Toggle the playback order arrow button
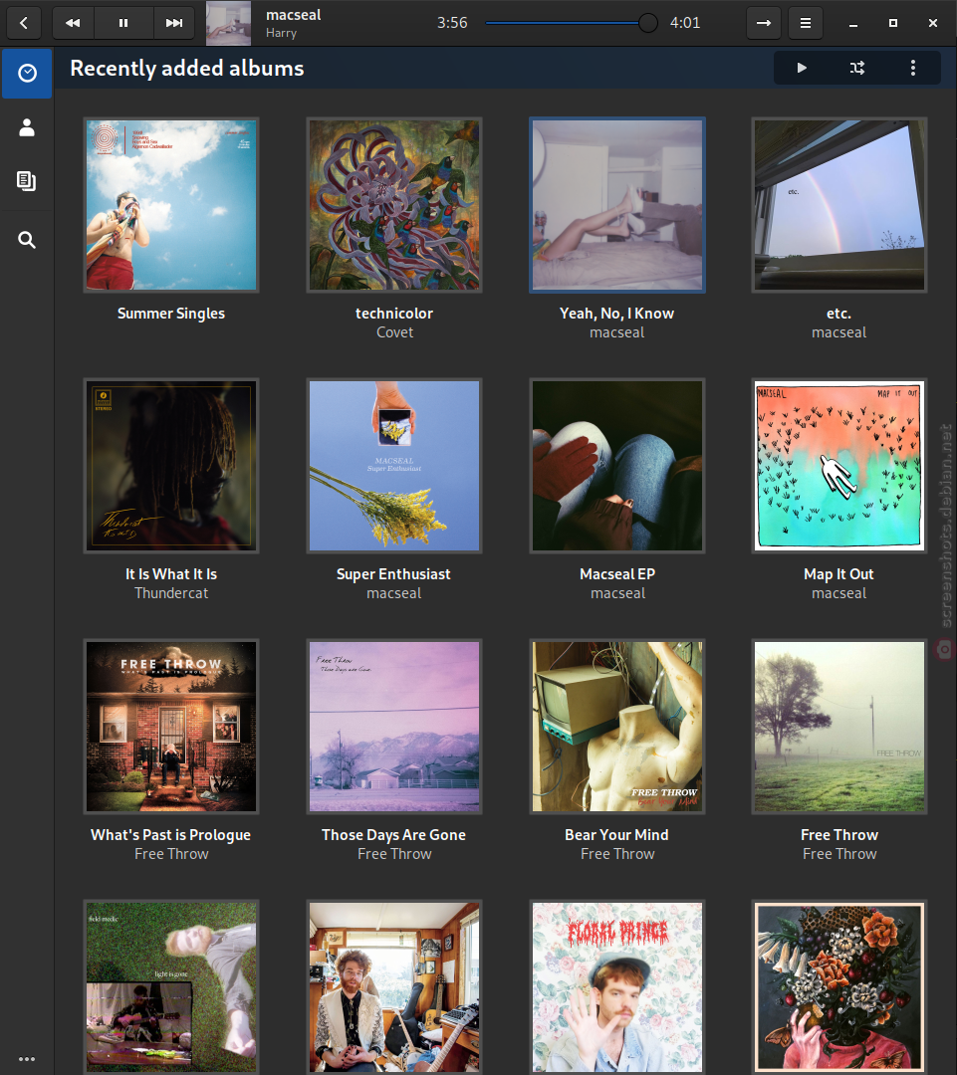The image size is (957, 1075). coord(764,23)
